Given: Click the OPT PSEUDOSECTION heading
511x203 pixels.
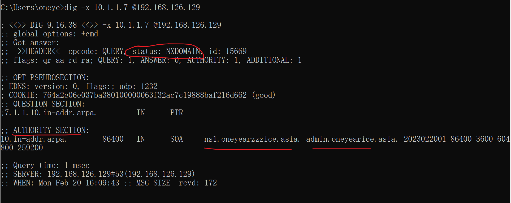Looking at the screenshot, I should point(51,78).
